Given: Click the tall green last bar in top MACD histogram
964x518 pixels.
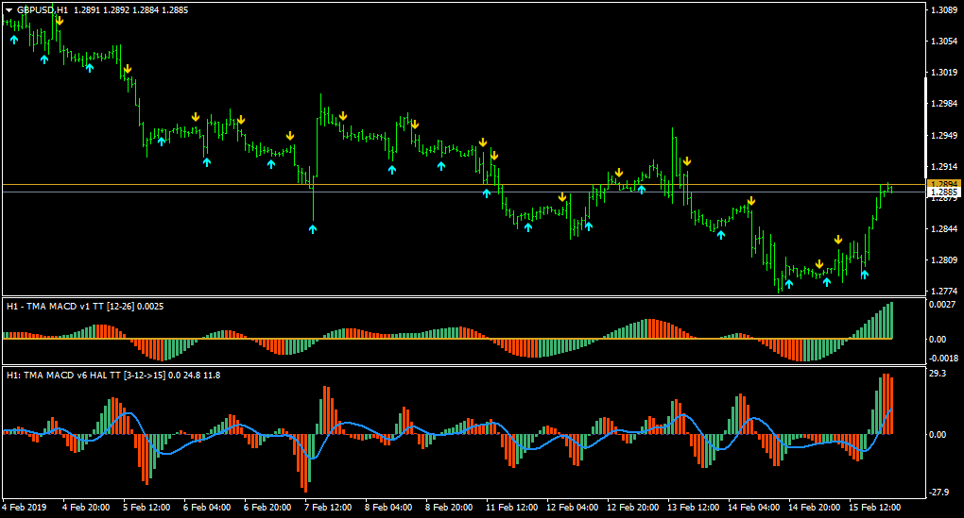Looking at the screenshot, I should pos(890,321).
